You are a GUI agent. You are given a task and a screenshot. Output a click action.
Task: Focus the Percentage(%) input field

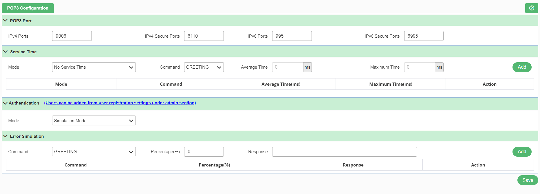[204, 152]
